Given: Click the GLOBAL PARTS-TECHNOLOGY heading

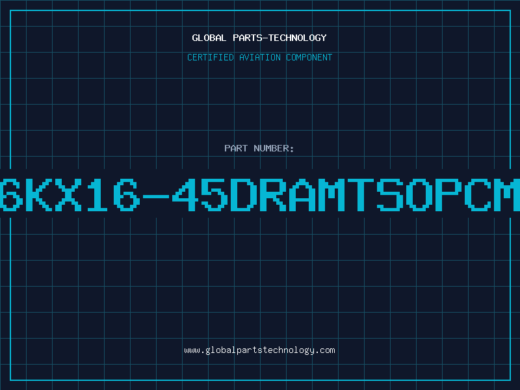Looking at the screenshot, I should (259, 38).
